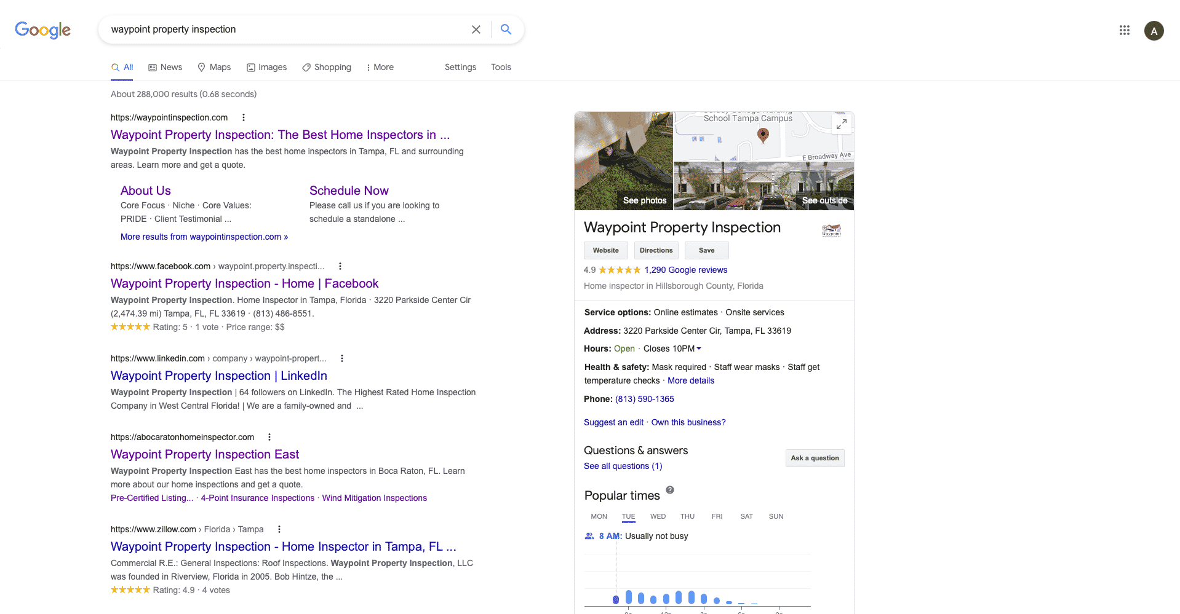1180x614 pixels.
Task: Open options menu for Facebook result
Action: click(340, 266)
